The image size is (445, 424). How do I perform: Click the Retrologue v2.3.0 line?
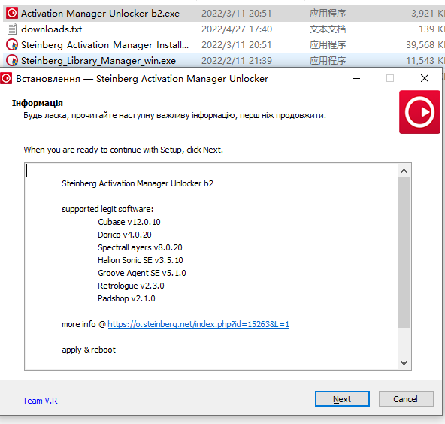(x=131, y=286)
